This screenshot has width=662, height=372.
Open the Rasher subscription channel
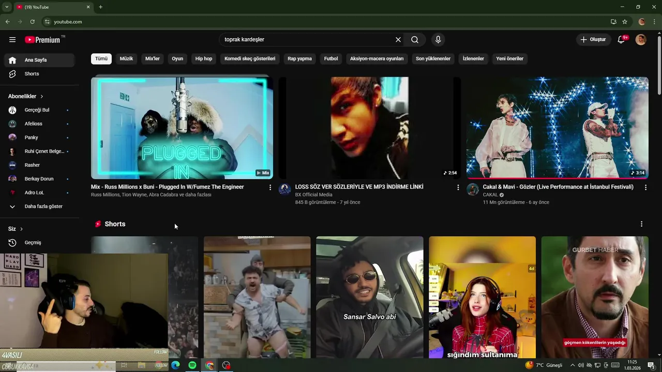[x=39, y=165]
